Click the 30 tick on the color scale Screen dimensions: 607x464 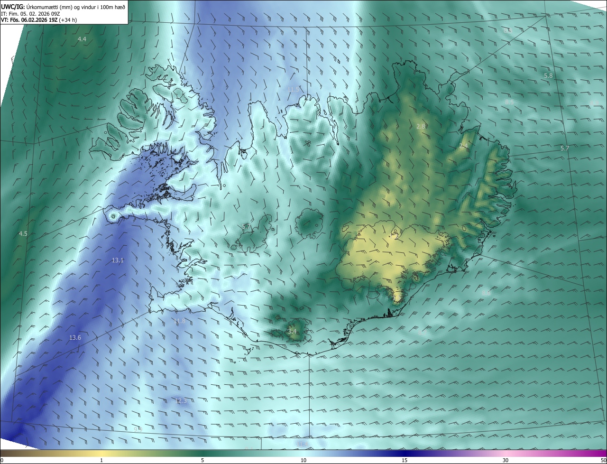click(x=506, y=460)
